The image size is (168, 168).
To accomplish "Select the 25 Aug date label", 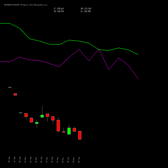I will pos(36,160).
